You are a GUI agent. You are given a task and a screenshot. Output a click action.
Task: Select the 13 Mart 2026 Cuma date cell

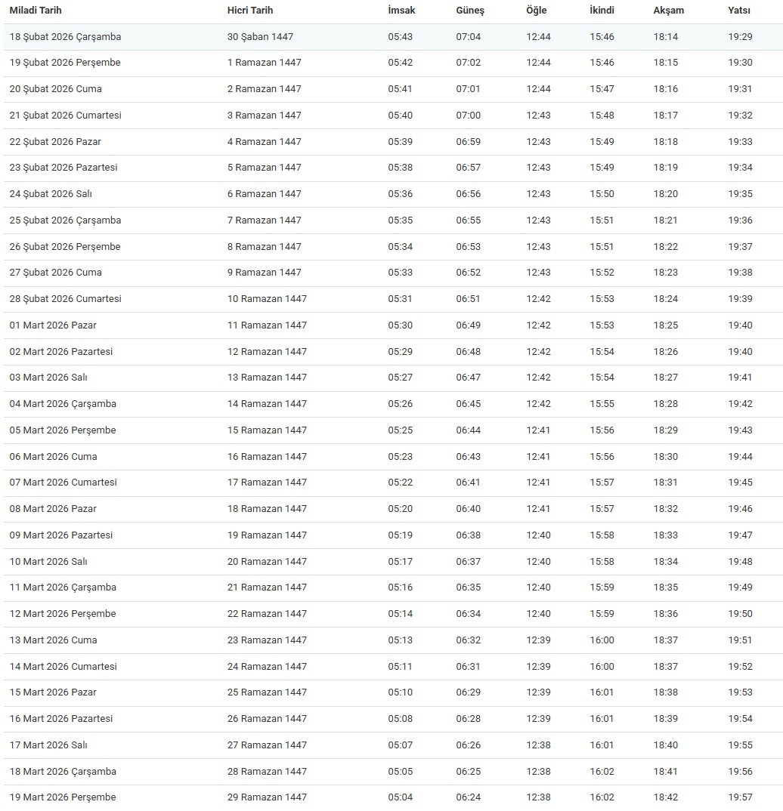53,640
